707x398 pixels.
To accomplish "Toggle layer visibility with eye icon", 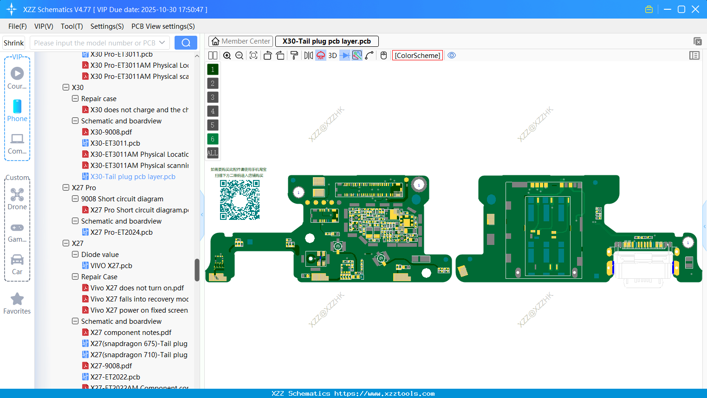I will pyautogui.click(x=452, y=55).
